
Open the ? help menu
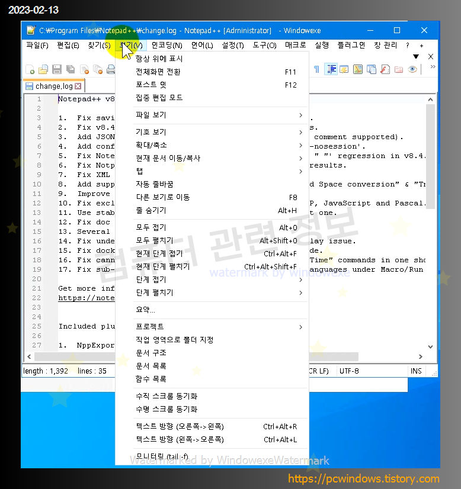click(x=407, y=46)
